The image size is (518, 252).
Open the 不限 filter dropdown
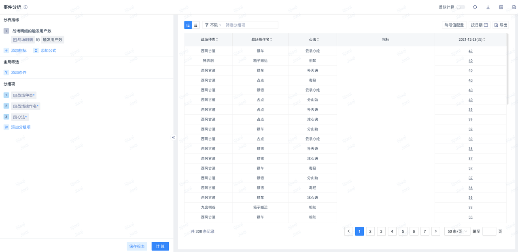(213, 25)
